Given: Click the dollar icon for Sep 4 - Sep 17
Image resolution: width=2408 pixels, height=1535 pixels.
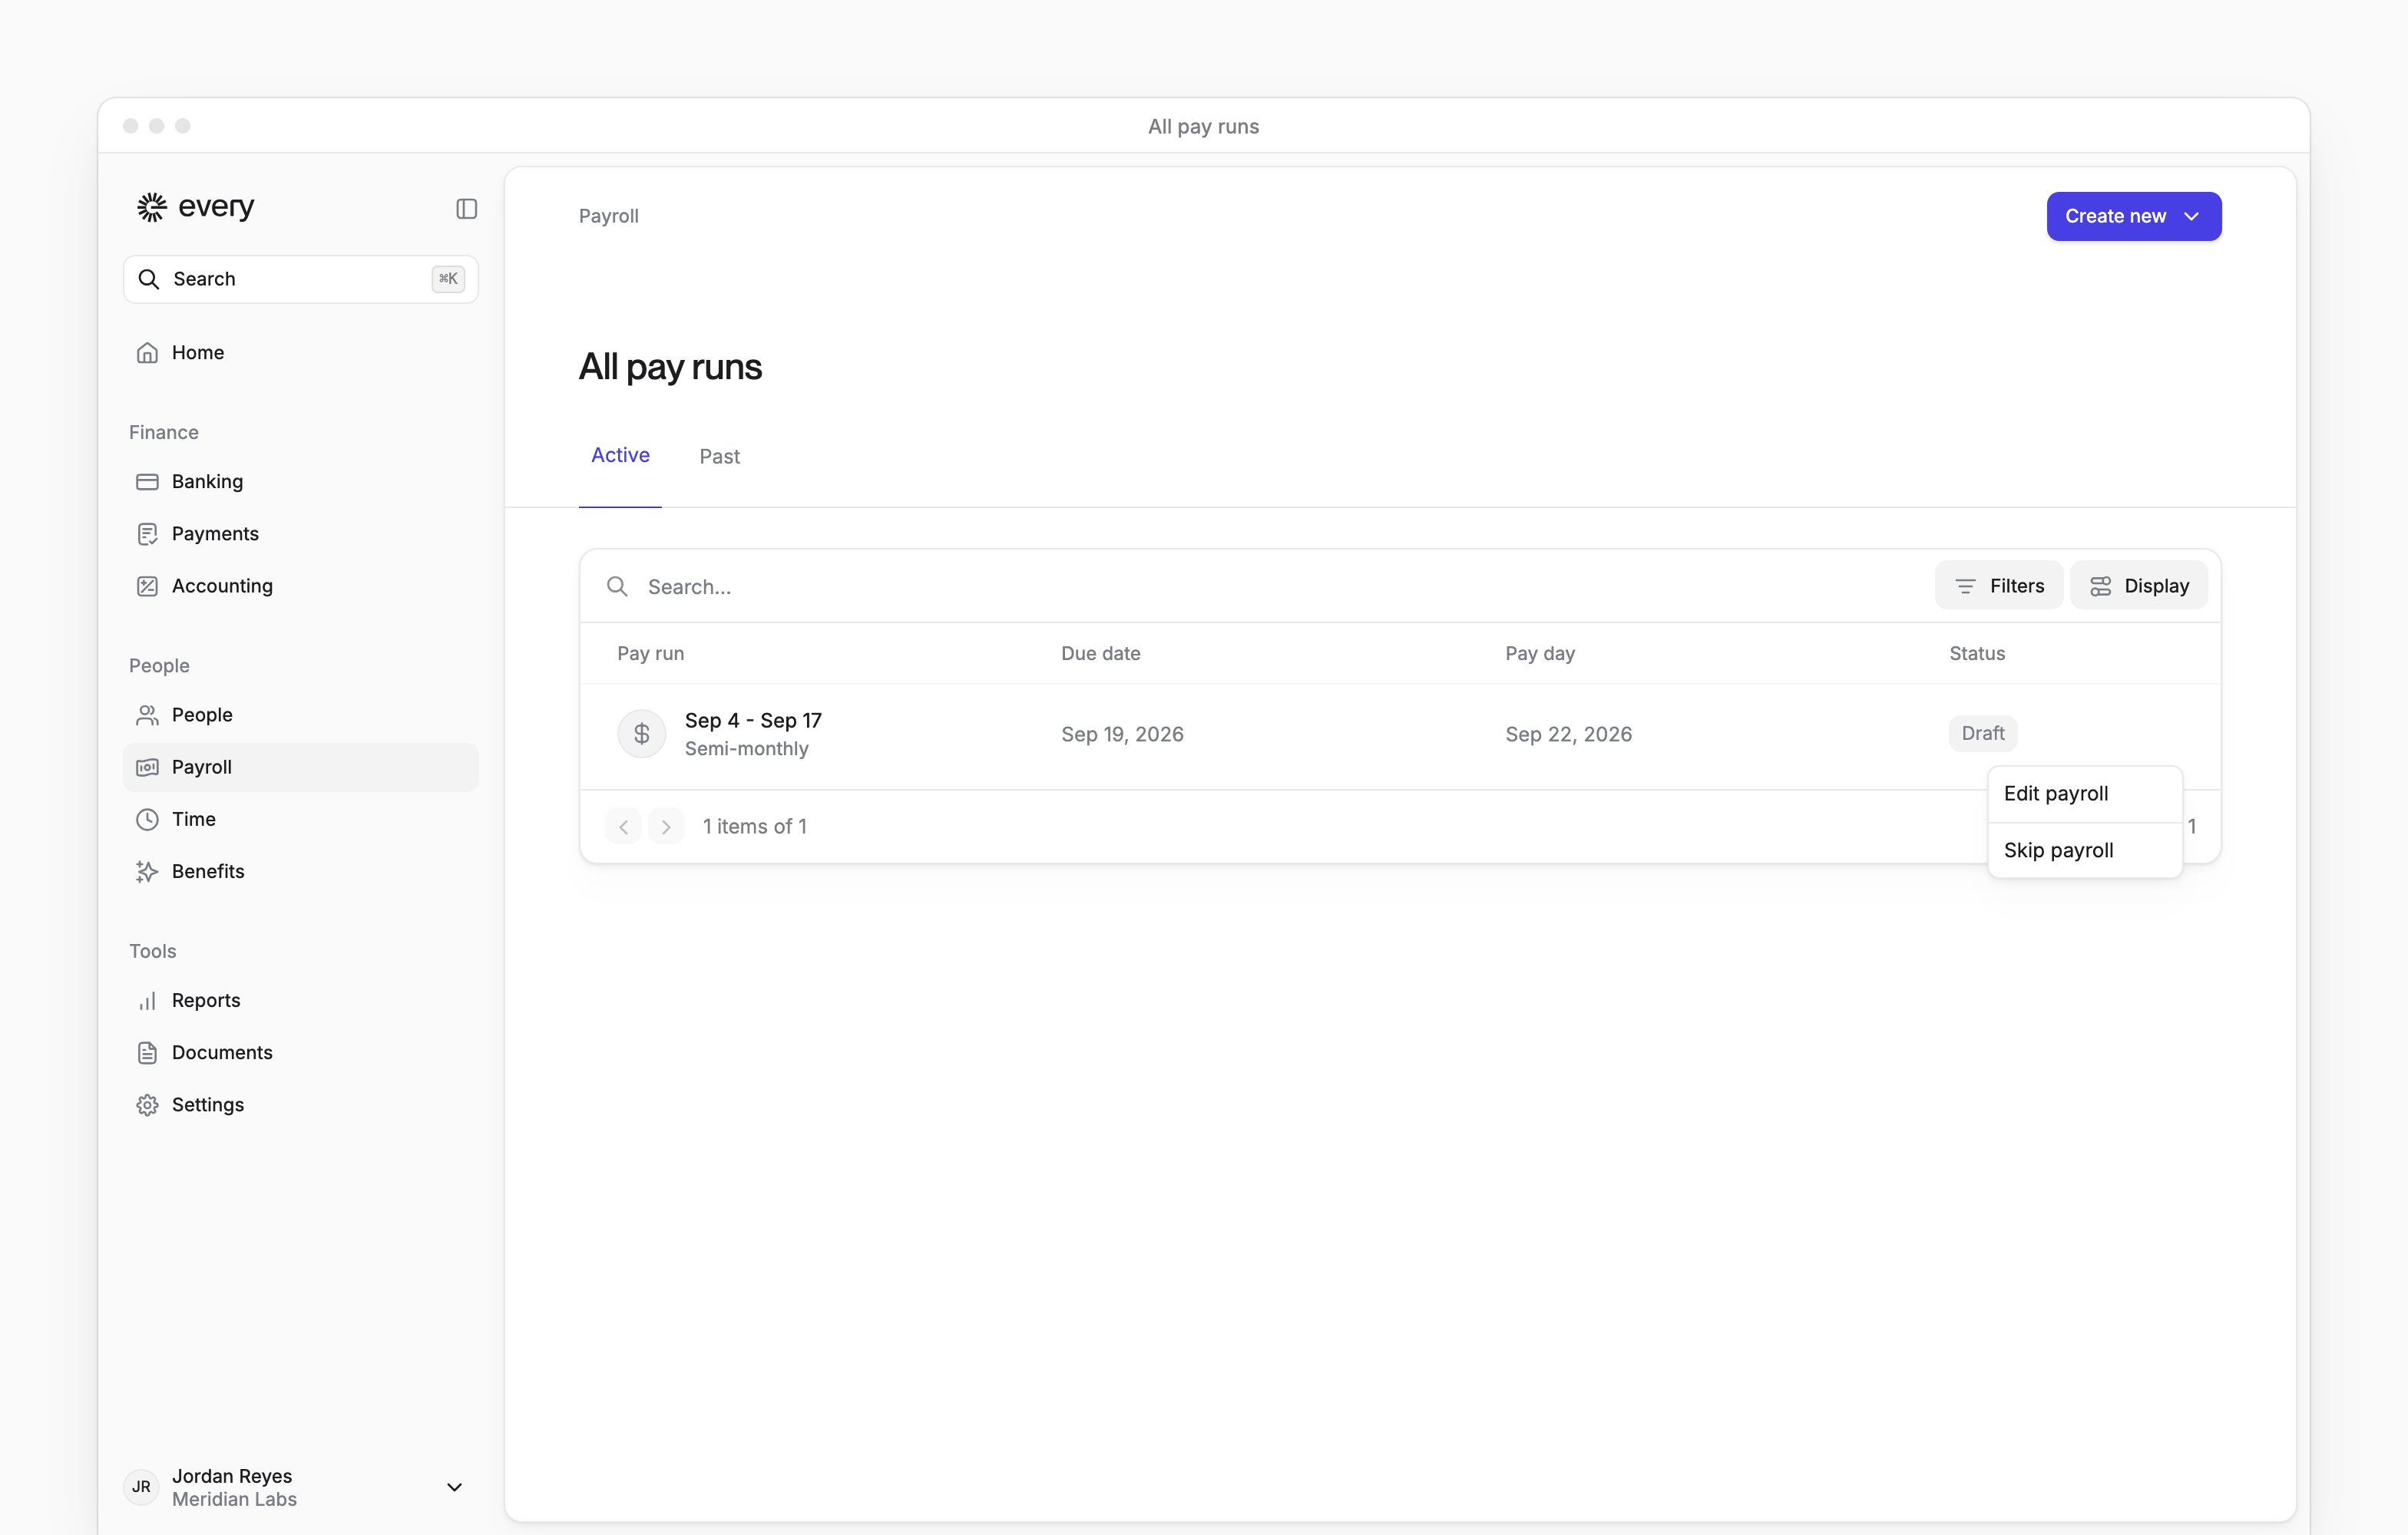Looking at the screenshot, I should point(641,734).
